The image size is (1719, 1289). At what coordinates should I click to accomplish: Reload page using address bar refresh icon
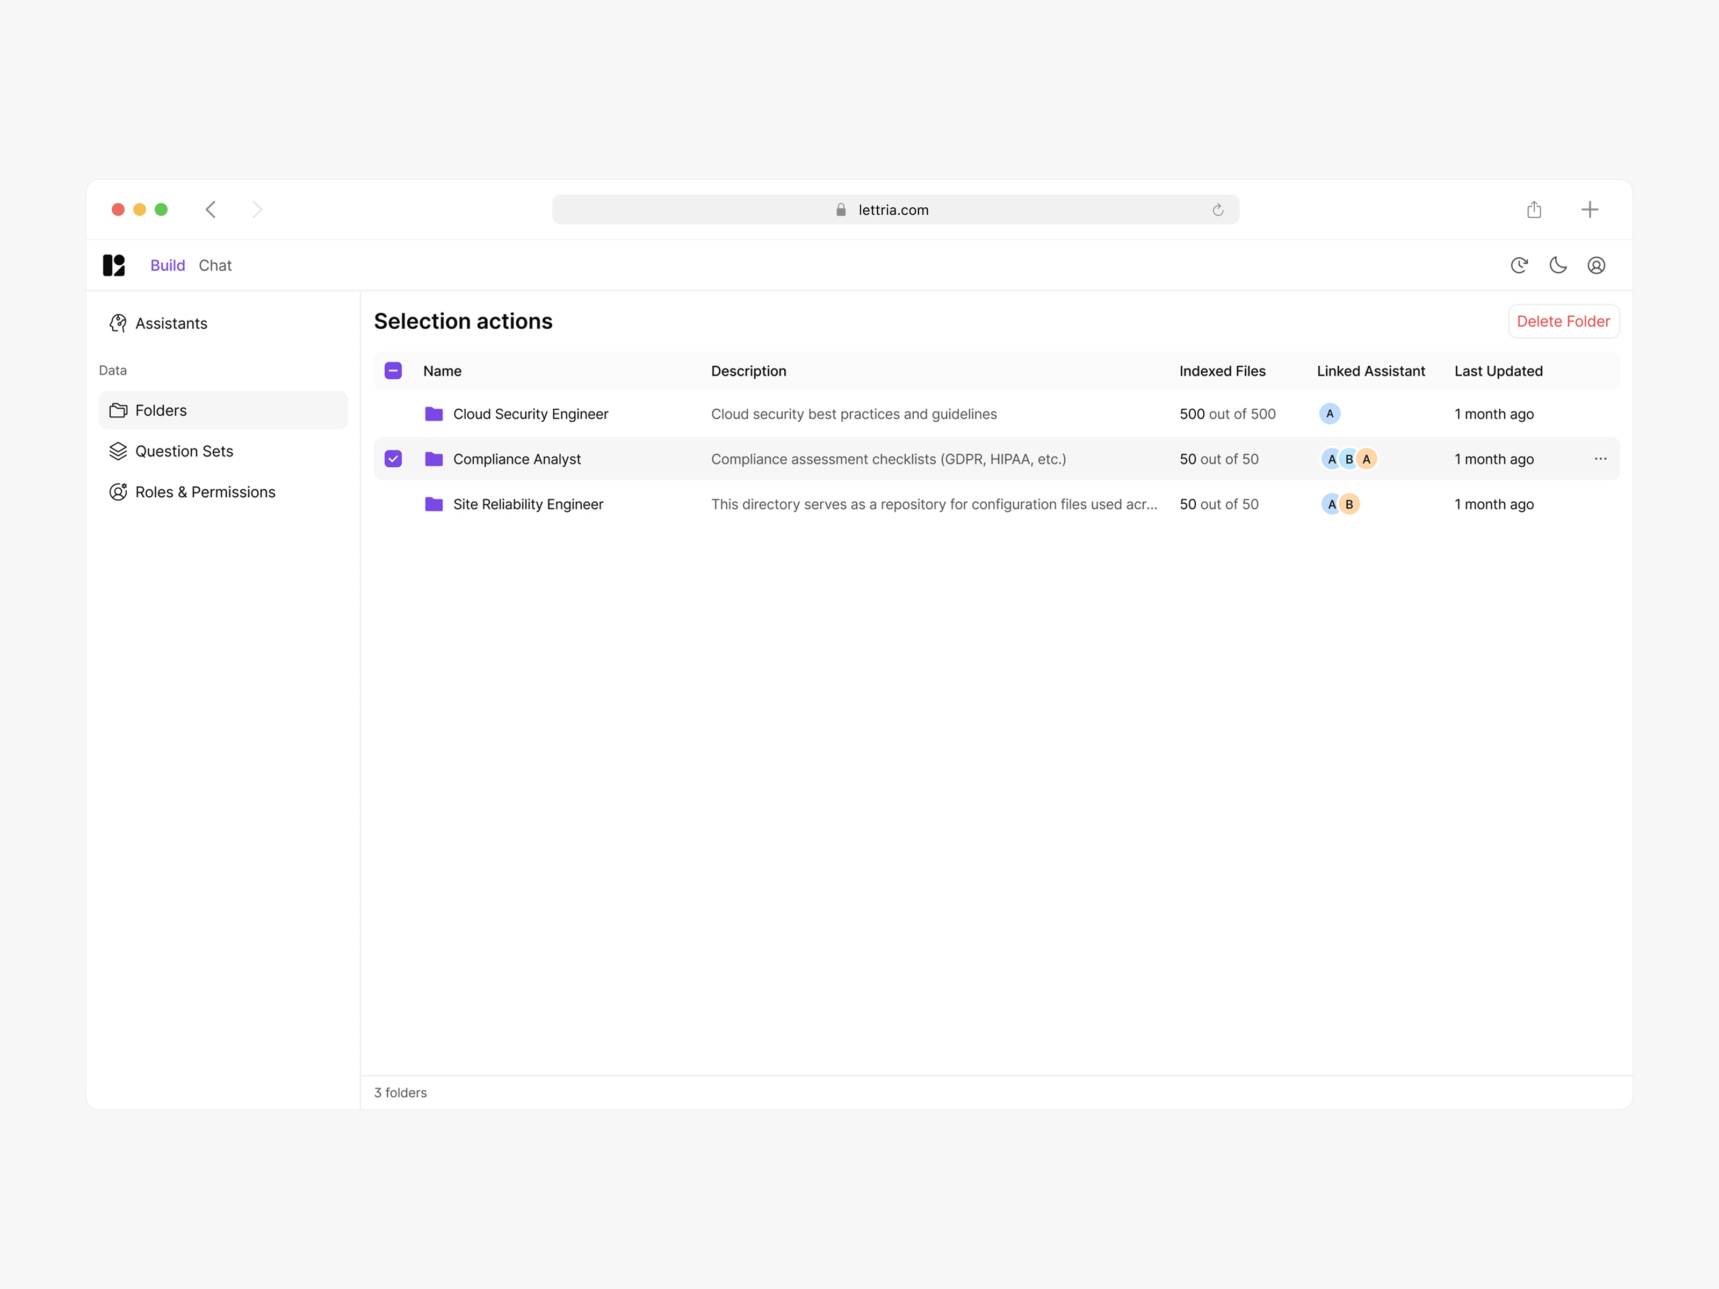tap(1217, 210)
